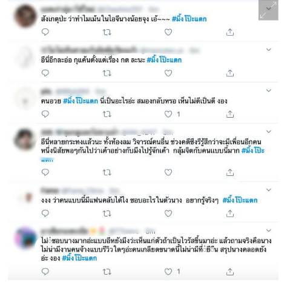The image size is (296, 282).
Task: Retweet the fifth tweet
Action: (107, 213)
